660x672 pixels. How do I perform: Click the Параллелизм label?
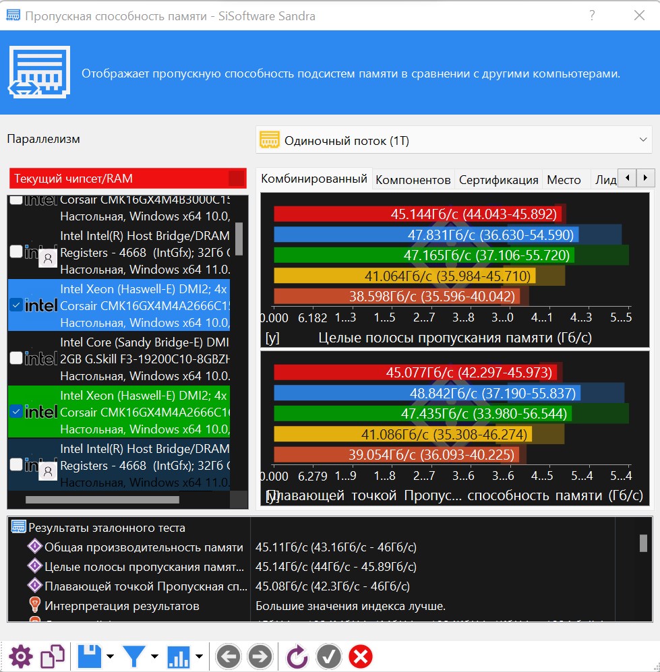click(44, 139)
